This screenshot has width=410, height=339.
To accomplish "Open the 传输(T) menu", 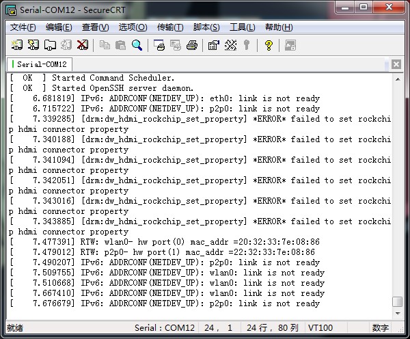I will pyautogui.click(x=170, y=27).
